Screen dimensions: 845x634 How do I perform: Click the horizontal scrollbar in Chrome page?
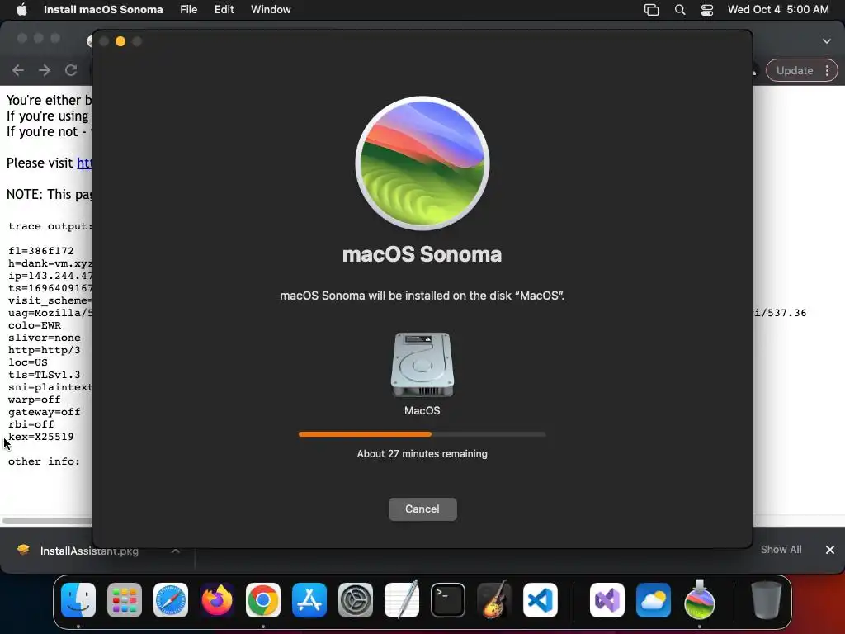[x=47, y=521]
